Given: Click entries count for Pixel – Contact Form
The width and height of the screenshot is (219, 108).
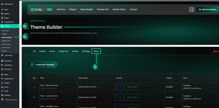Looking at the screenshot, I should click(120, 97).
